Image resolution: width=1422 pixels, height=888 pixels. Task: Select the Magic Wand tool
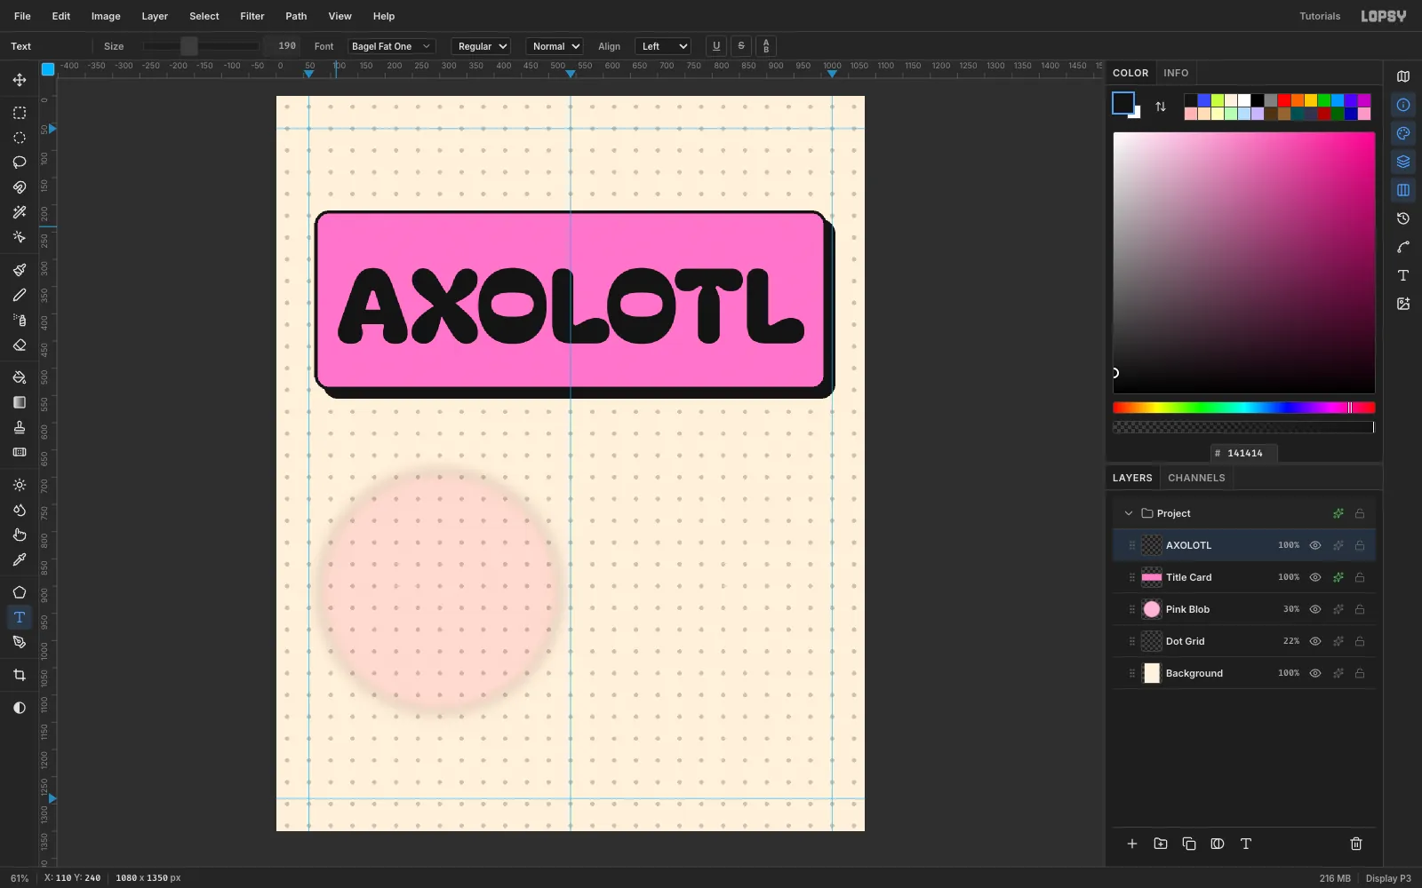tap(19, 212)
